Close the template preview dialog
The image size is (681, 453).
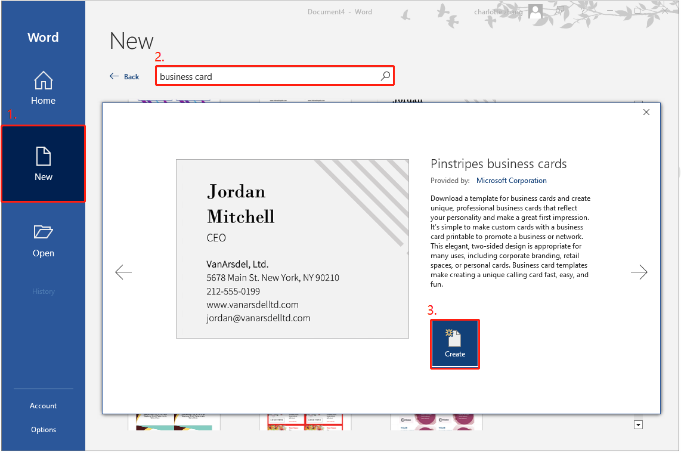pyautogui.click(x=646, y=113)
